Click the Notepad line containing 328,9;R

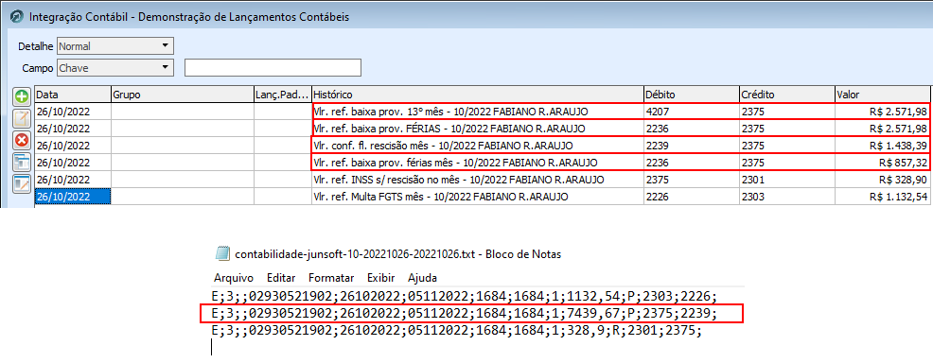click(x=457, y=331)
